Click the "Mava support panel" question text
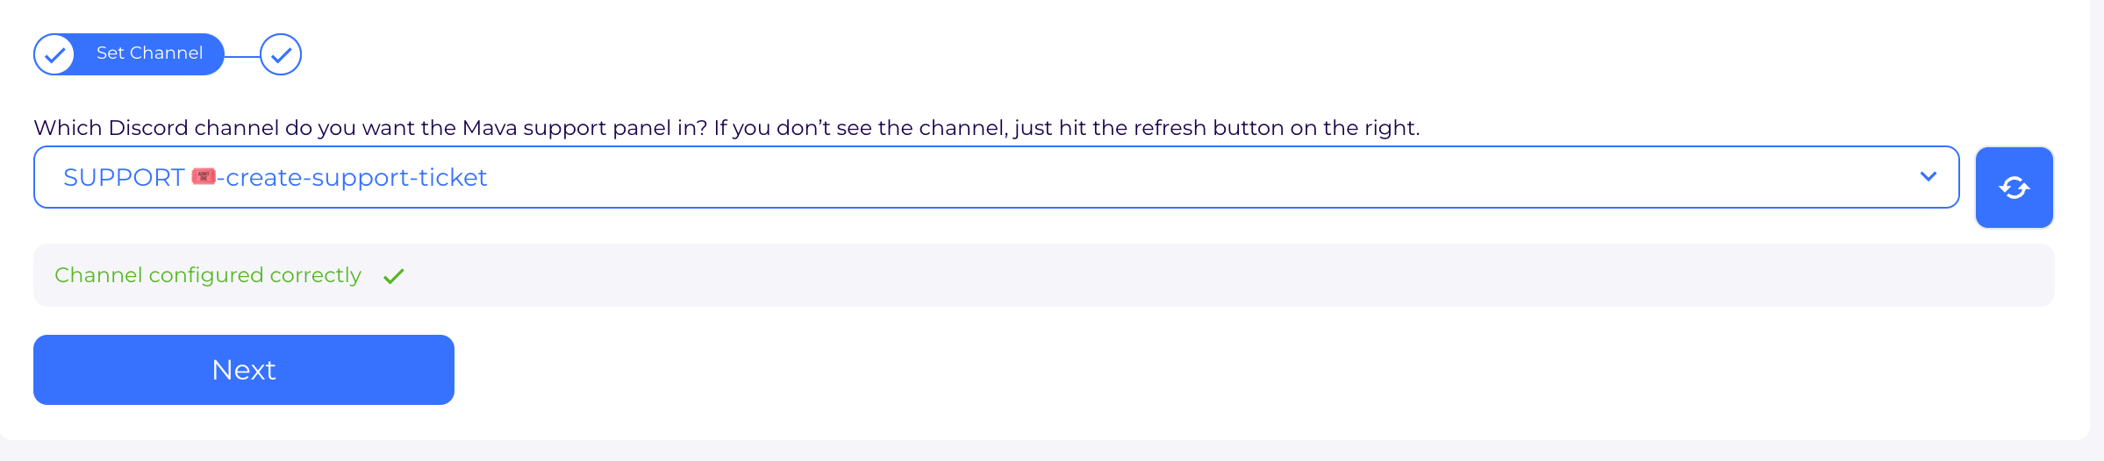 (562, 128)
